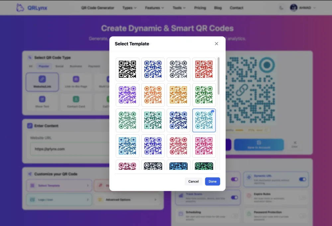
Task: Choose the red QR code template
Action: [204, 69]
